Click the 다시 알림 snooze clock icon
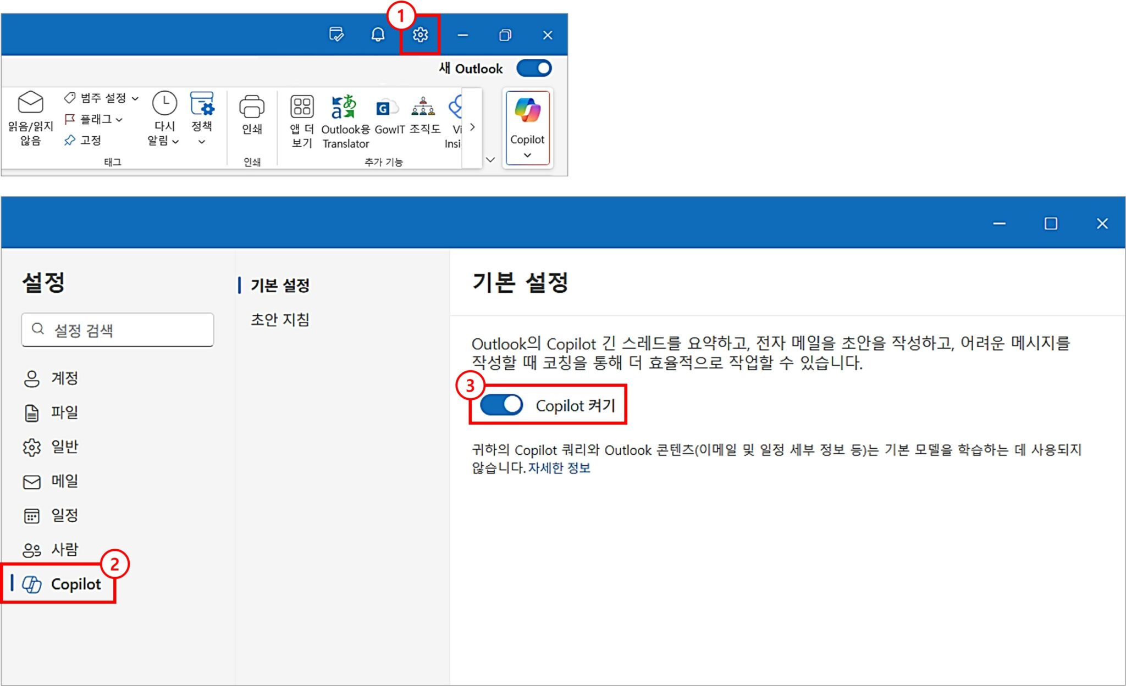The image size is (1126, 686). point(164,103)
